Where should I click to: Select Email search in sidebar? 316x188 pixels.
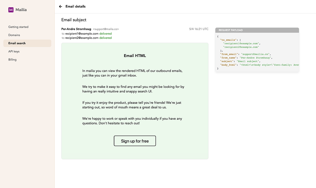point(27,43)
